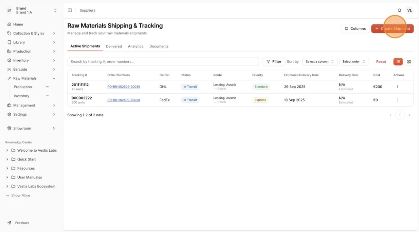The width and height of the screenshot is (419, 232).
Task: Click the Showroom store icon
Action: pyautogui.click(x=9, y=128)
